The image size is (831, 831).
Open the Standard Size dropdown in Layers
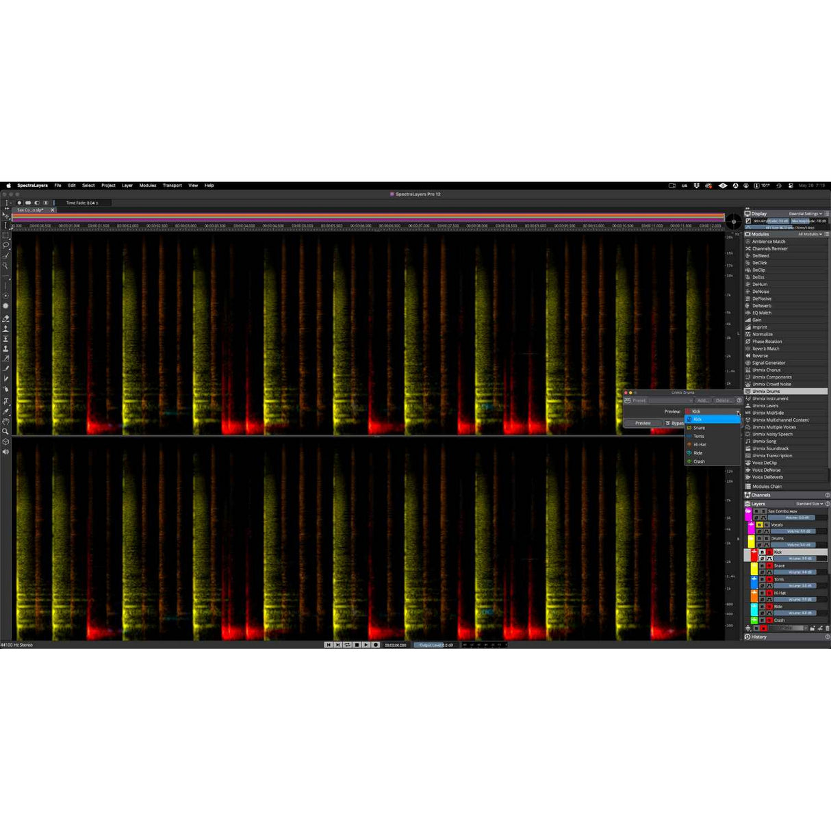pos(808,504)
